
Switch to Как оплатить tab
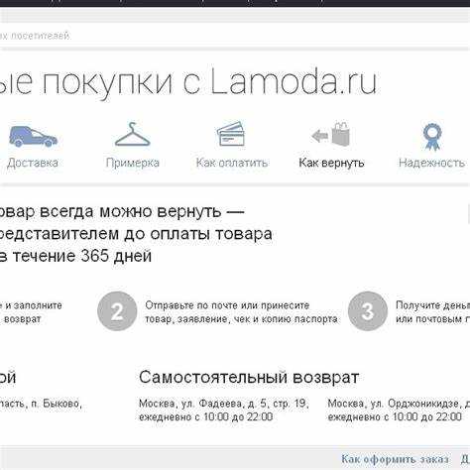(x=232, y=163)
